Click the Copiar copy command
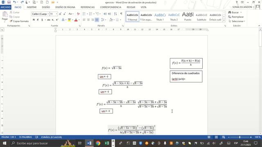Viewport: 262px width, 147px height. pyautogui.click(x=15, y=17)
